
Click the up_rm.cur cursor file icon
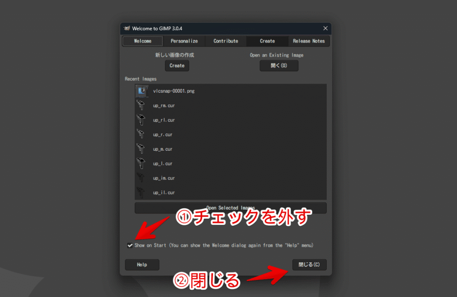142,105
